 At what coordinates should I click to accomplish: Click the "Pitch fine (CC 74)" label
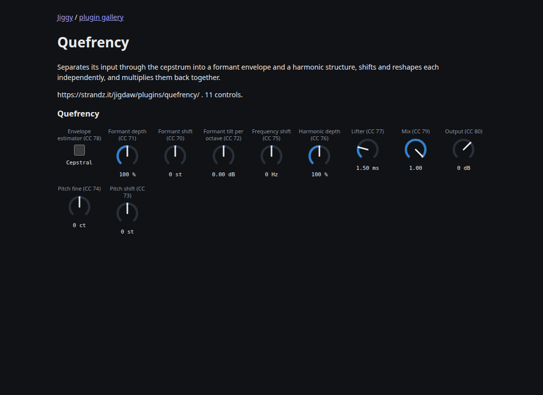tap(79, 189)
